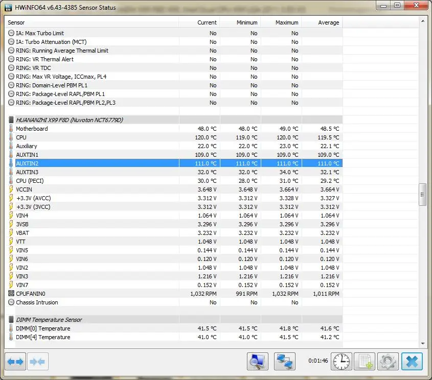Screen dimensions: 432x380
Task: Click thermometer icon of CPU (PECI) row
Action: tap(11, 180)
